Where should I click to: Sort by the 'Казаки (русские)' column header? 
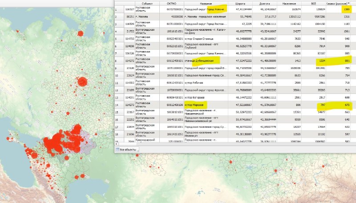click(x=338, y=4)
